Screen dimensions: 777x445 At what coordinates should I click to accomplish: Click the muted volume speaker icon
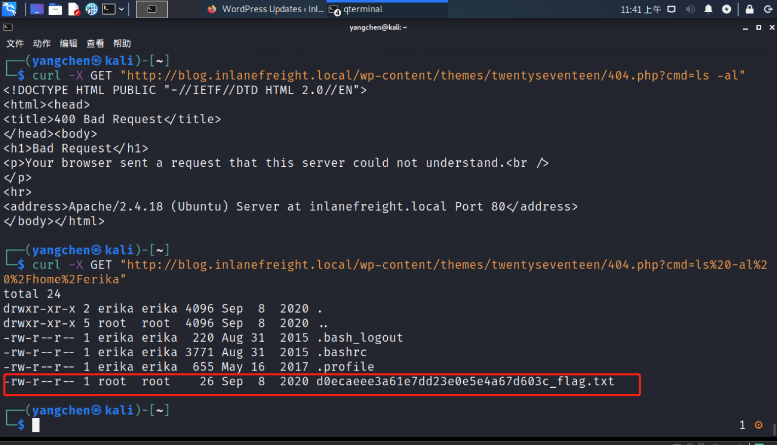(690, 9)
